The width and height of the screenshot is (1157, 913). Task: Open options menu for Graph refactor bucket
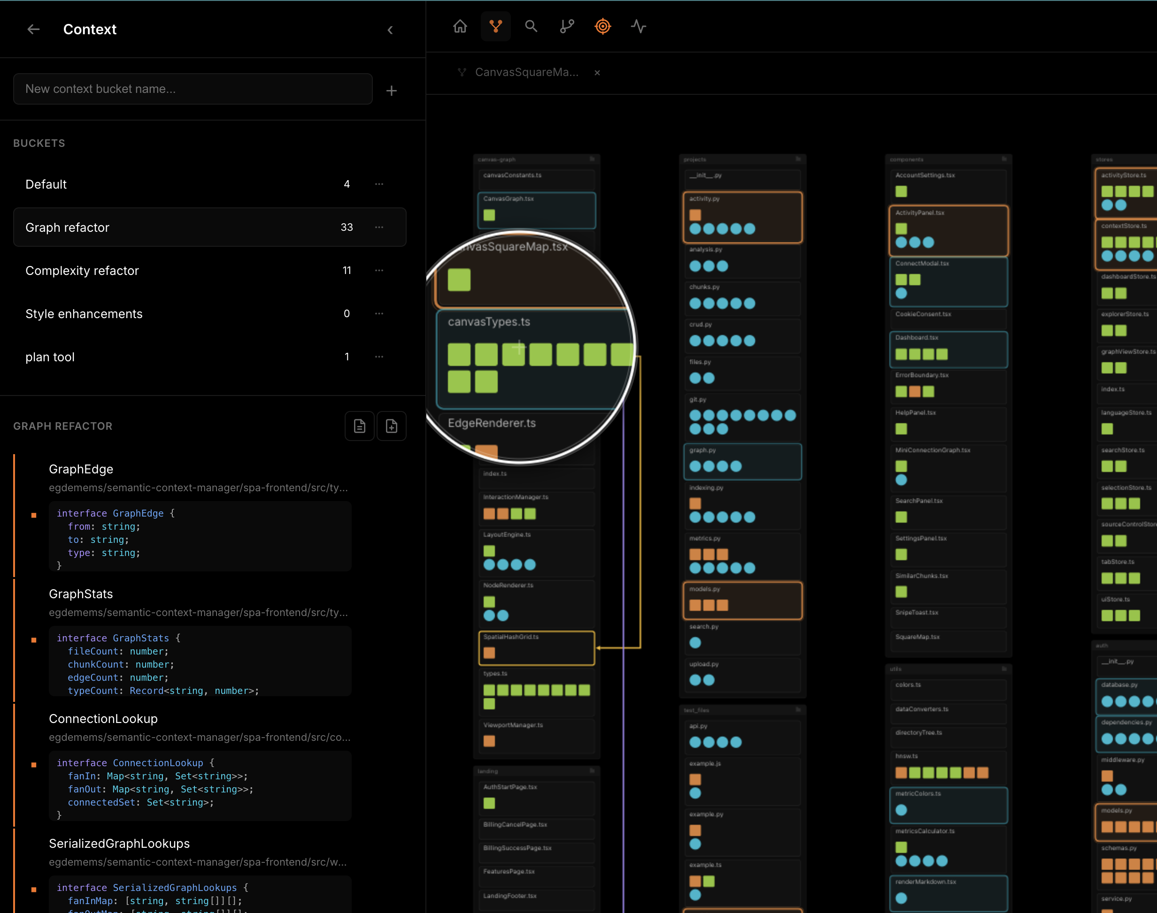379,227
